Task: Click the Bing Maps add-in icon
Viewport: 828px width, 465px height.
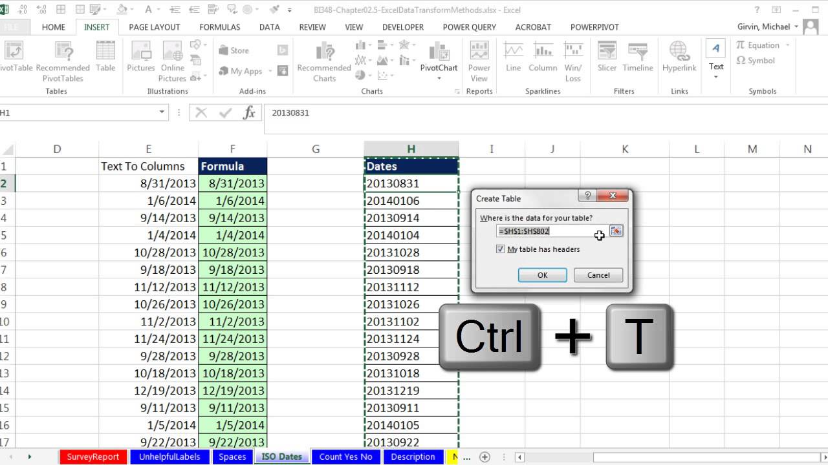Action: (x=283, y=50)
